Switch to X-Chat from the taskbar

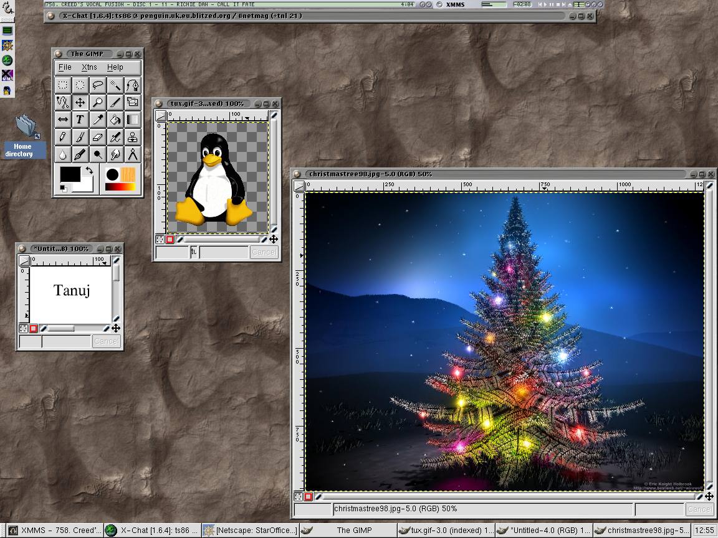[153, 531]
